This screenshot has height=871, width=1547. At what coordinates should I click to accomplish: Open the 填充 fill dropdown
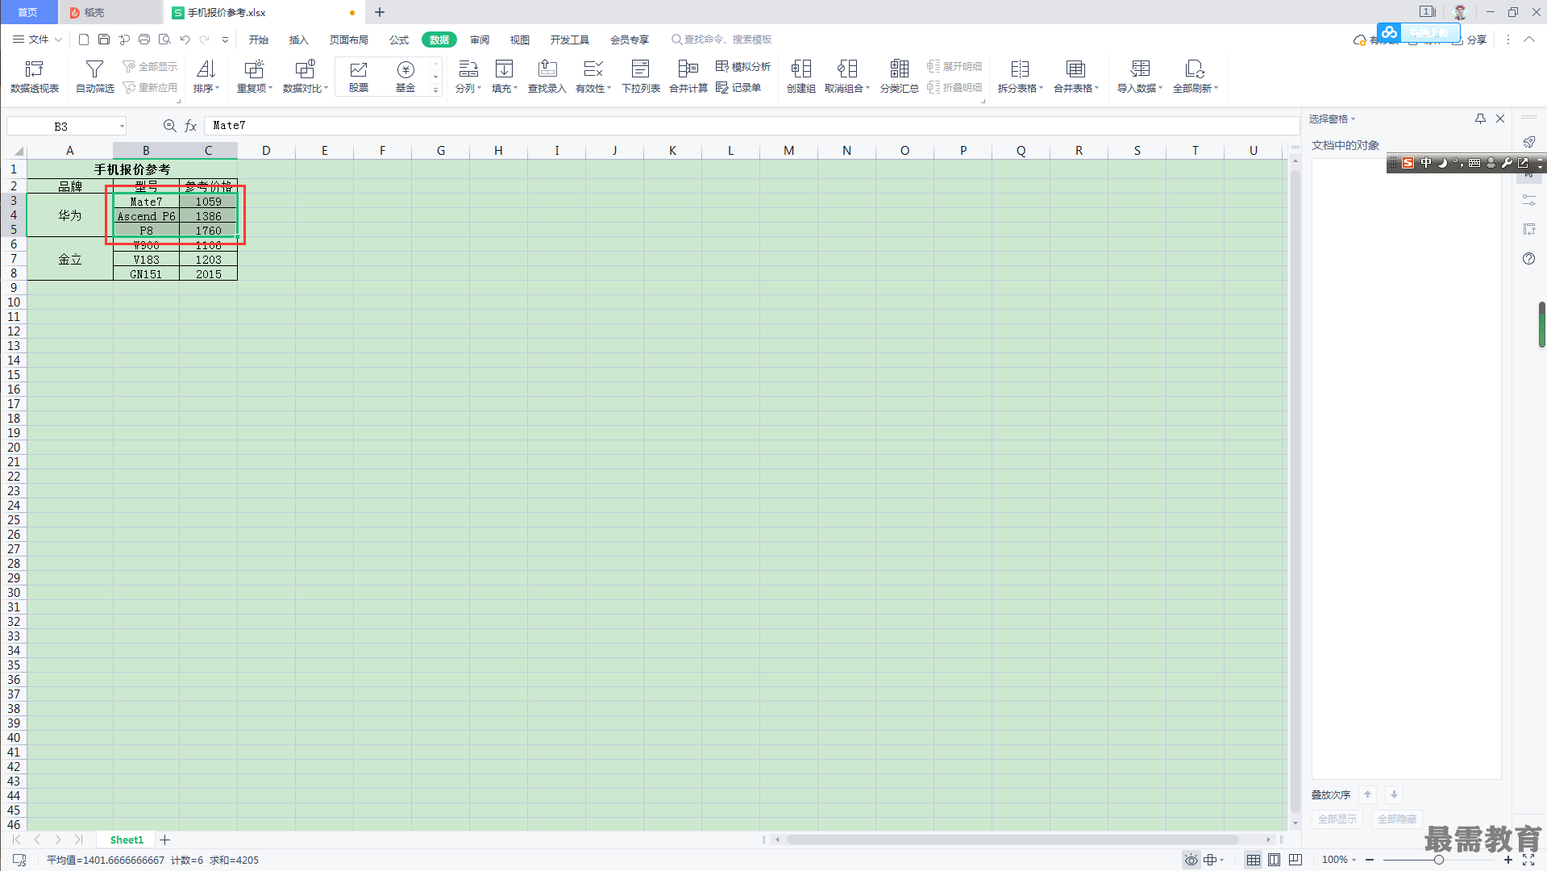pos(504,77)
